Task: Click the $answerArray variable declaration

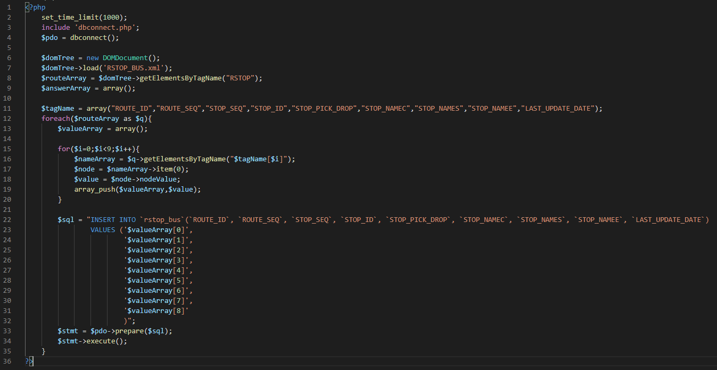Action: tap(66, 88)
